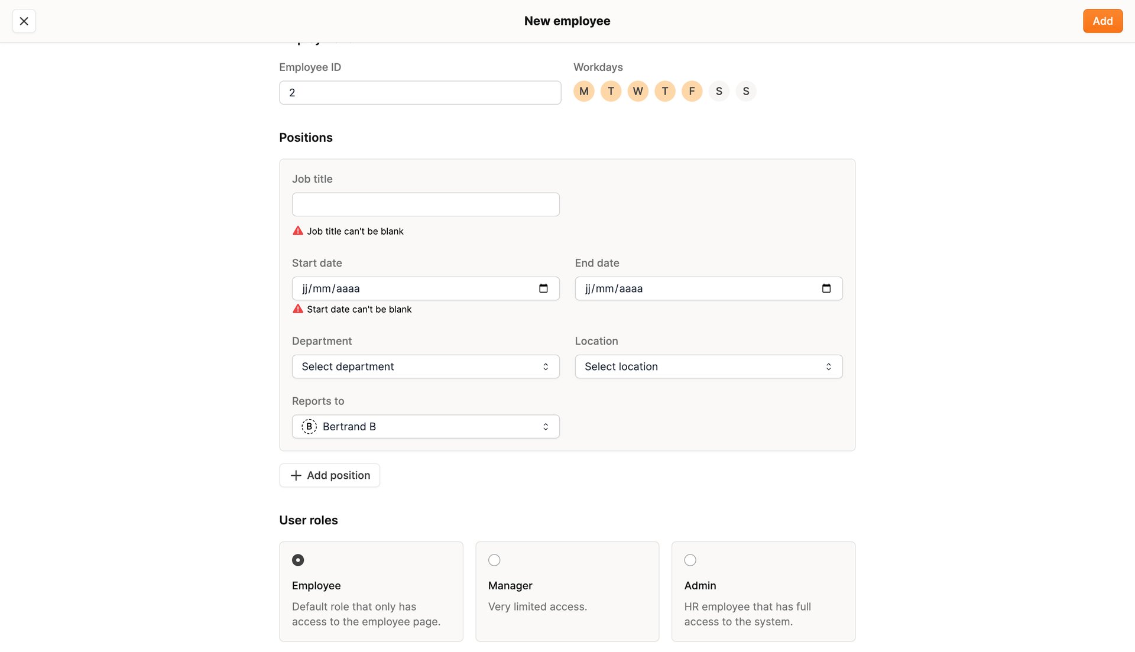1135x652 pixels.
Task: Close the New employee form
Action: pyautogui.click(x=24, y=21)
